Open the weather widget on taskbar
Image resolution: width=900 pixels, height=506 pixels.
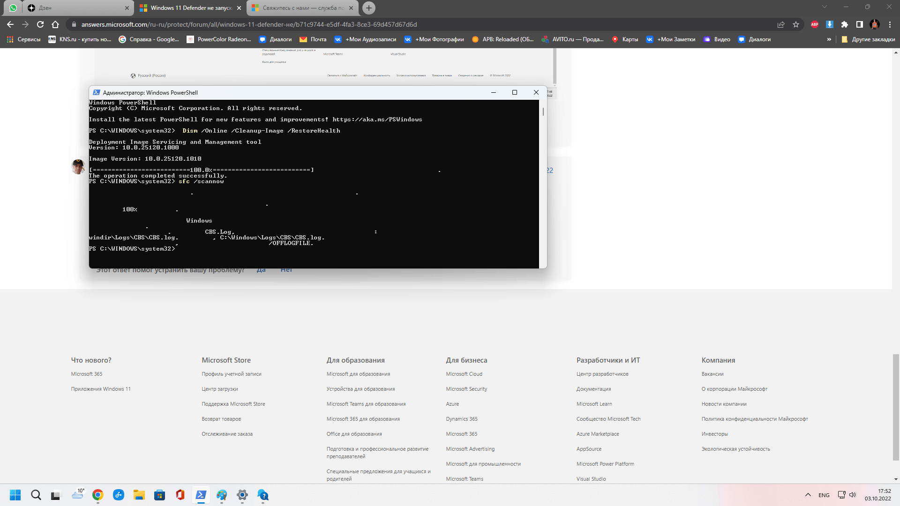pos(77,495)
